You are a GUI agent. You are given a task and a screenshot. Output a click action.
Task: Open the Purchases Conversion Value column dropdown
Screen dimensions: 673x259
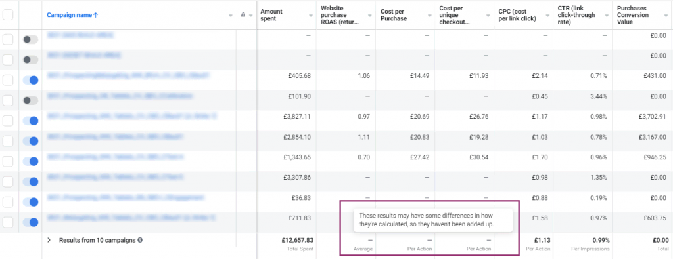pos(666,16)
